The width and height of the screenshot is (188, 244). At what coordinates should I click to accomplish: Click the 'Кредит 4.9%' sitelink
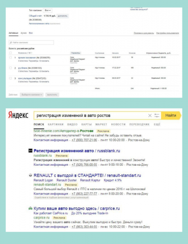pos(113,180)
